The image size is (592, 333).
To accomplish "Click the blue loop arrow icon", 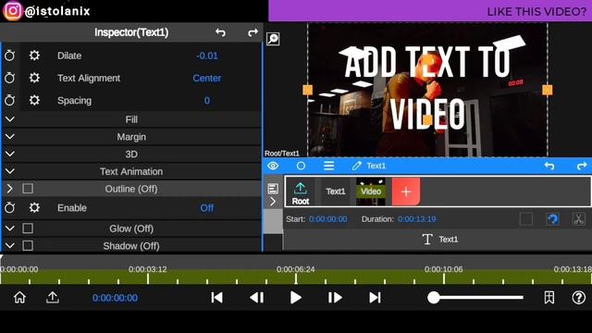I will coord(553,219).
